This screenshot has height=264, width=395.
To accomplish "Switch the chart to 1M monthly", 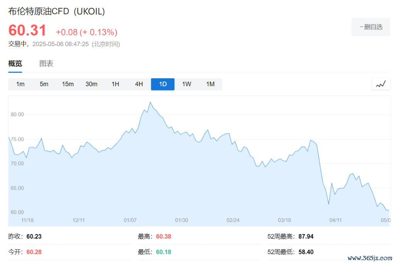I will (x=210, y=84).
